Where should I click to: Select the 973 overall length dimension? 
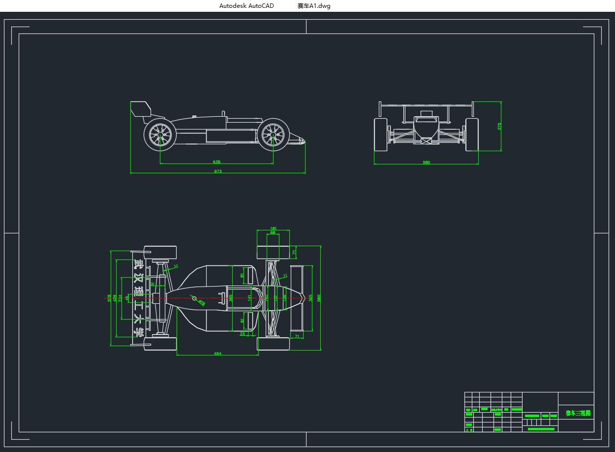[217, 171]
